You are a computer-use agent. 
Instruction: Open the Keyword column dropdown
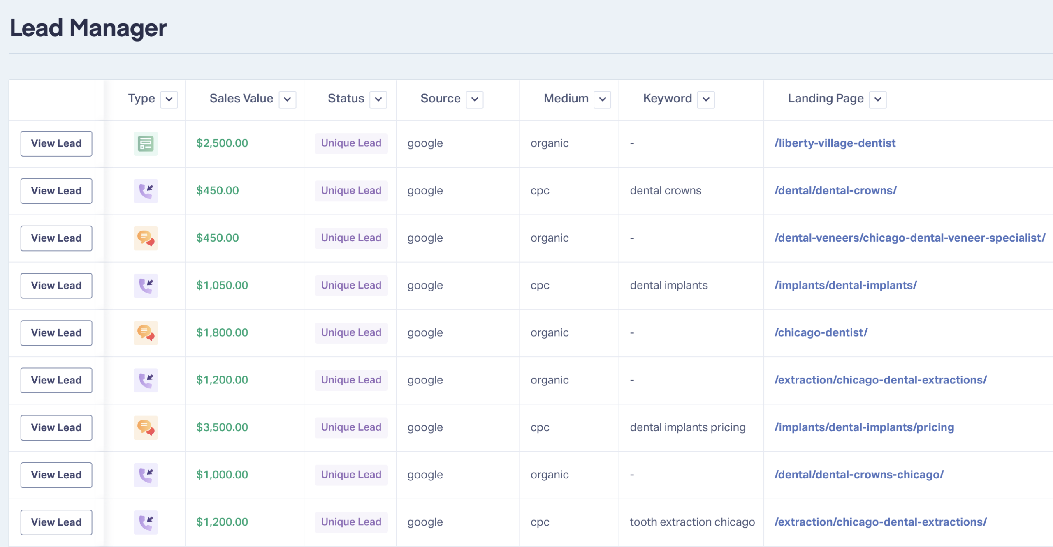tap(706, 99)
